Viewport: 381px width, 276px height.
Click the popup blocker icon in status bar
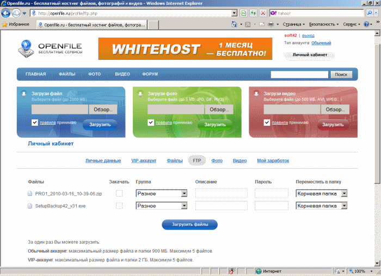pyautogui.click(x=231, y=271)
